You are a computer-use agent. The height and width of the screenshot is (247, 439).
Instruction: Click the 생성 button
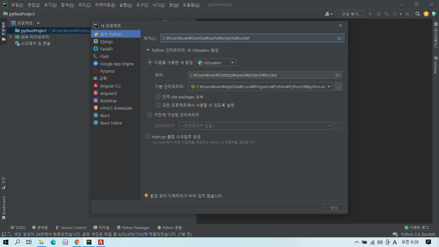pyautogui.click(x=334, y=207)
